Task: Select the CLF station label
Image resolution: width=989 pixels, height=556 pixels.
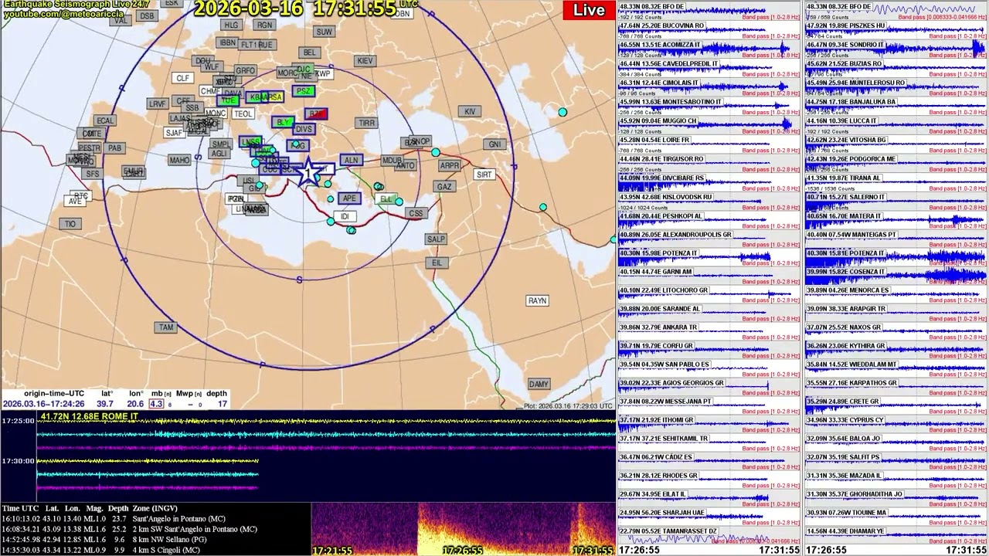Action: (182, 78)
